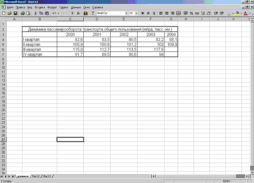Apply Percent Style format
The width and height of the screenshot is (254, 183).
point(192,13)
